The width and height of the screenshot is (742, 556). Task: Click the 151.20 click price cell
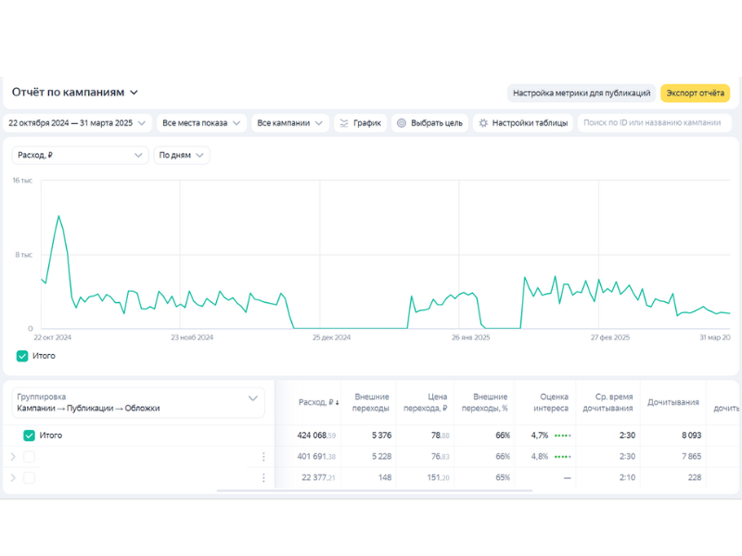coord(438,478)
